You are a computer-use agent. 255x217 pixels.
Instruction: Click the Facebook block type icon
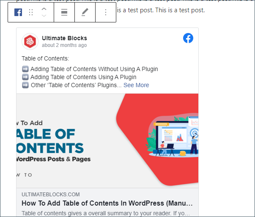[18, 12]
